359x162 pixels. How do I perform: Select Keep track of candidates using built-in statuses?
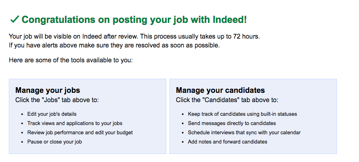(x=242, y=114)
